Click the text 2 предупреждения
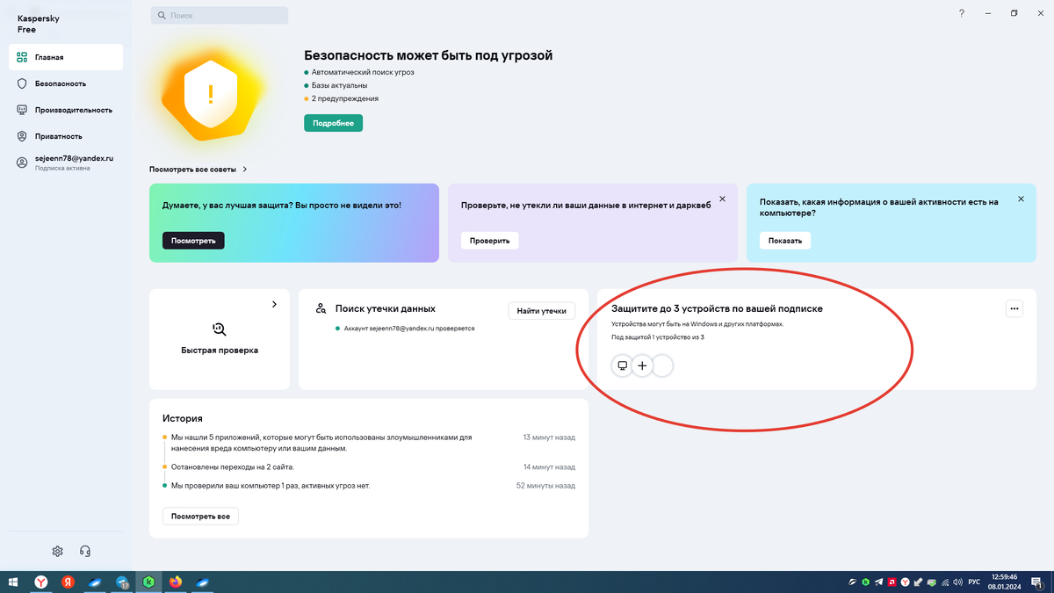The height and width of the screenshot is (593, 1054). pyautogui.click(x=345, y=98)
